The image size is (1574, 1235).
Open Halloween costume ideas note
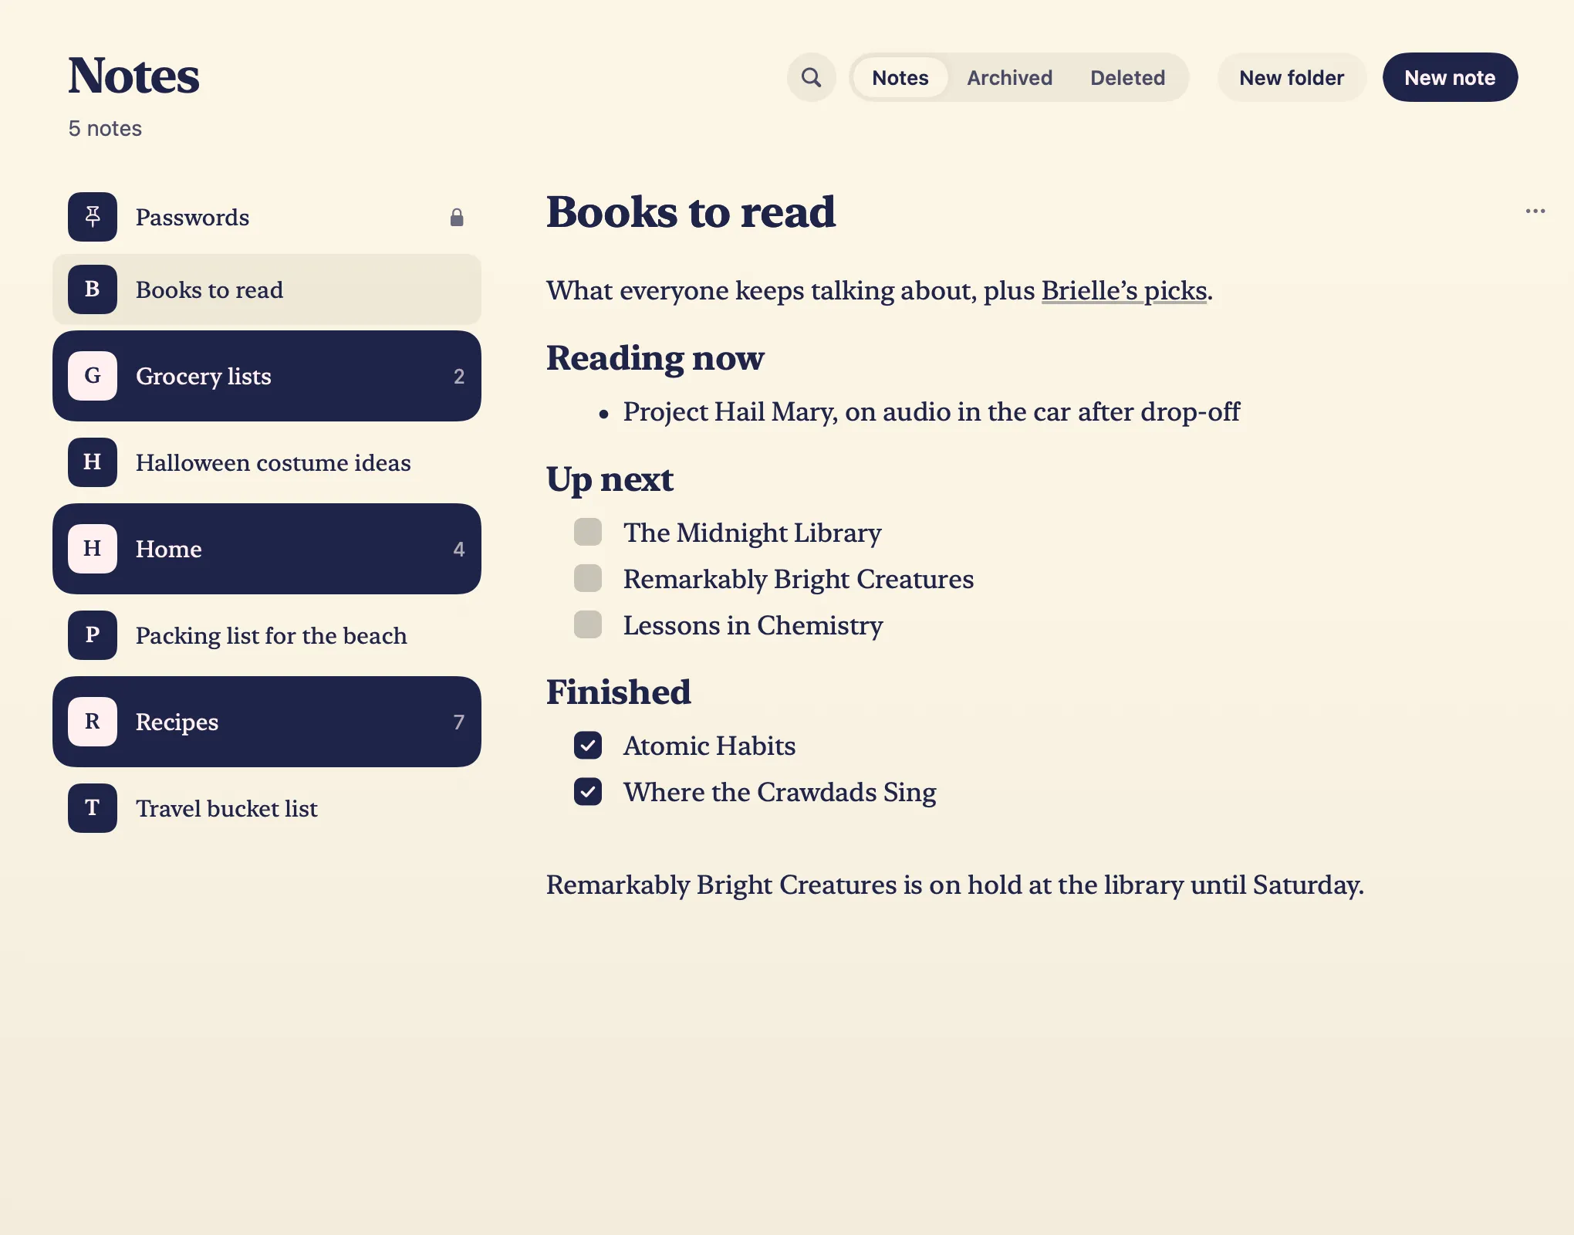click(267, 462)
